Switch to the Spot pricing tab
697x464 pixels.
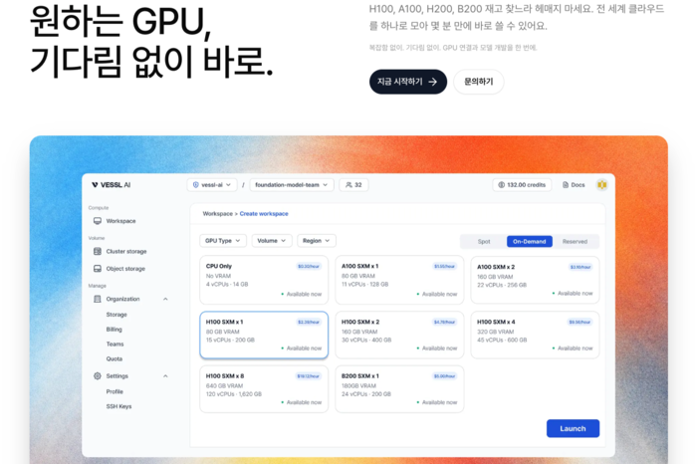click(484, 241)
